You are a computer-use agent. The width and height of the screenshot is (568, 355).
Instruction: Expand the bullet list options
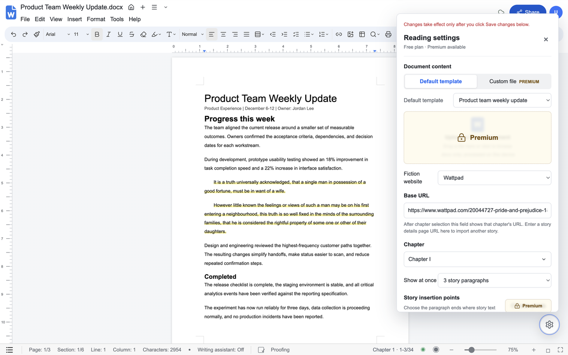(x=309, y=34)
